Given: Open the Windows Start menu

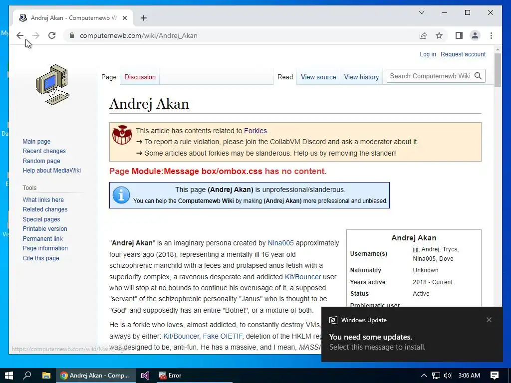Looking at the screenshot, I should [x=9, y=376].
